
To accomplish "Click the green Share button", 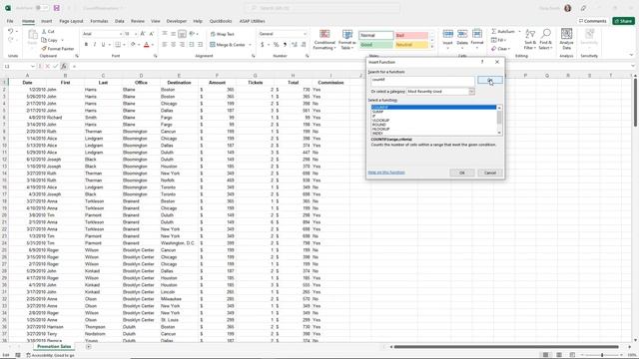I will [623, 21].
